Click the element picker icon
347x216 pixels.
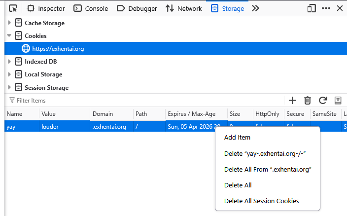pyautogui.click(x=13, y=8)
